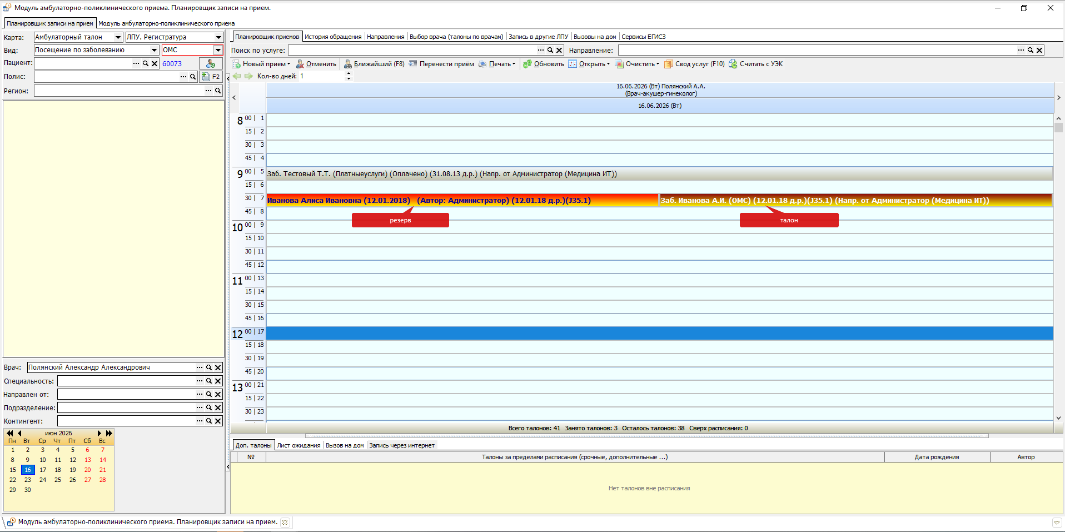This screenshot has height=532, width=1065.
Task: Search in the Направление field magnifier
Action: coord(1030,50)
